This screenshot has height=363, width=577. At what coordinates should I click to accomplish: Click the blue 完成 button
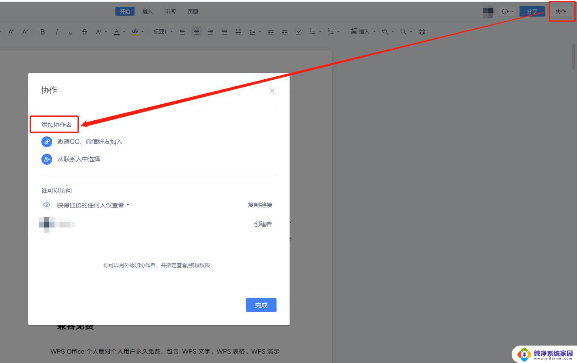(x=261, y=305)
